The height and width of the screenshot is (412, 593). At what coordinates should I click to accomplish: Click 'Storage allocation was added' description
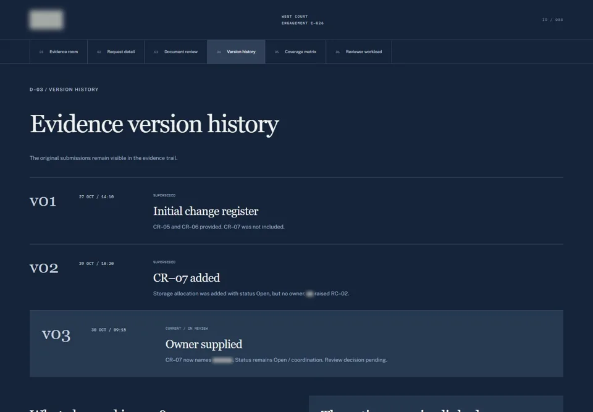pyautogui.click(x=251, y=293)
